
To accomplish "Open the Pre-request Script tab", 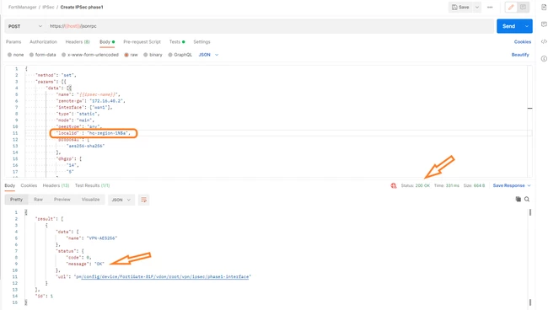I will (x=142, y=42).
